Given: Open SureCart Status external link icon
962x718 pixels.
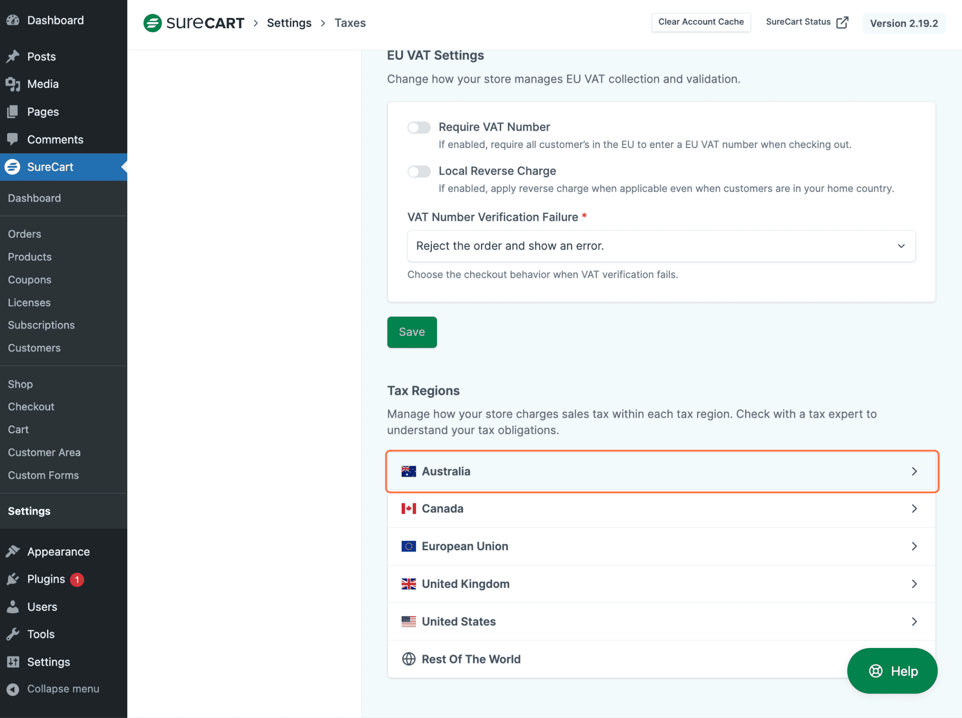Looking at the screenshot, I should [842, 22].
